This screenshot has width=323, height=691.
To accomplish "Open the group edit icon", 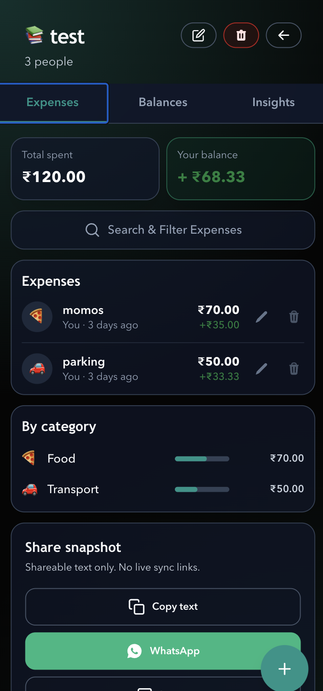I will pos(199,35).
